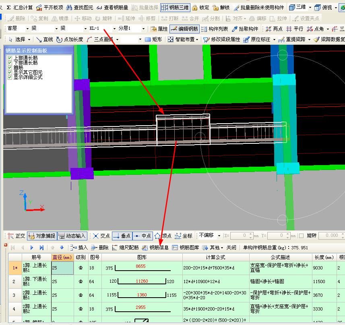Toggle 编辑钢筋 edit rebar

(x=185, y=29)
